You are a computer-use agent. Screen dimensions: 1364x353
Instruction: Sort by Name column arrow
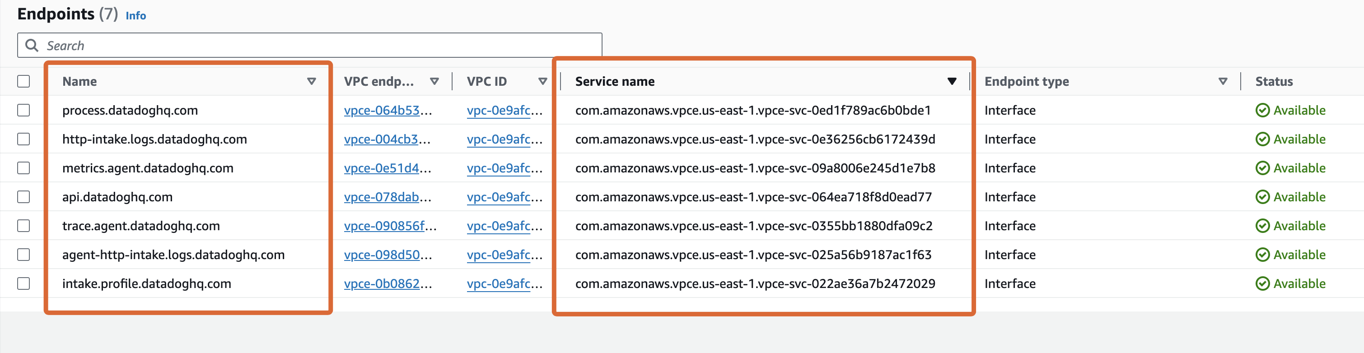(311, 82)
